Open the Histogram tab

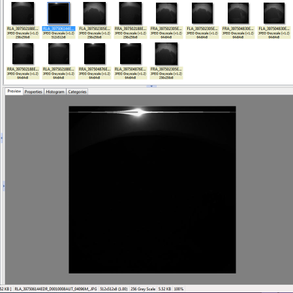coord(55,91)
